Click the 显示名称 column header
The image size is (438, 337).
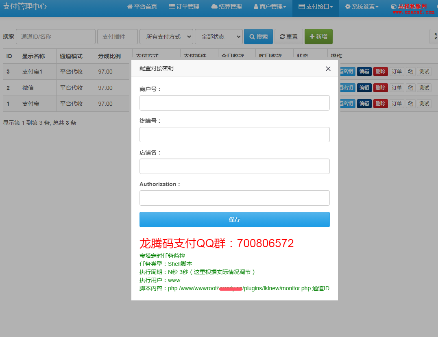pyautogui.click(x=37, y=56)
